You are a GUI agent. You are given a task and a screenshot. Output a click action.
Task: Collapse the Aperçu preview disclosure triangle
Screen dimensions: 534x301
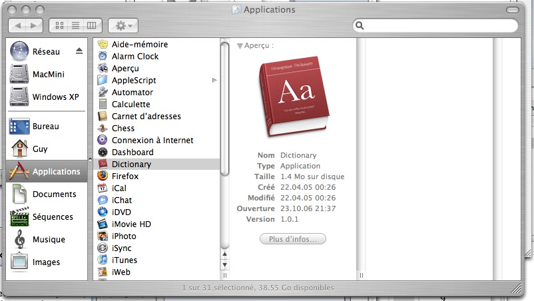pos(240,46)
